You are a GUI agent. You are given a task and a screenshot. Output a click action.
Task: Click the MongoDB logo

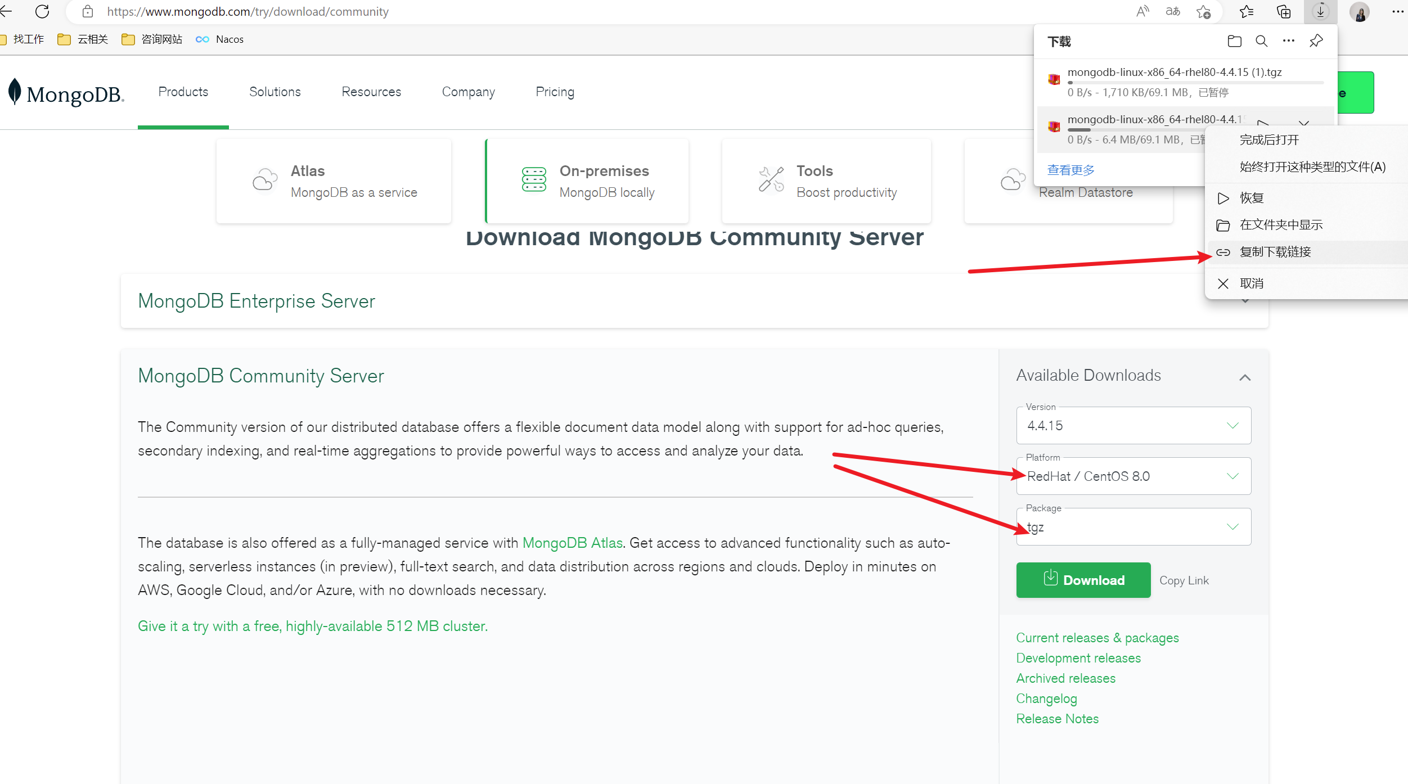coord(66,93)
